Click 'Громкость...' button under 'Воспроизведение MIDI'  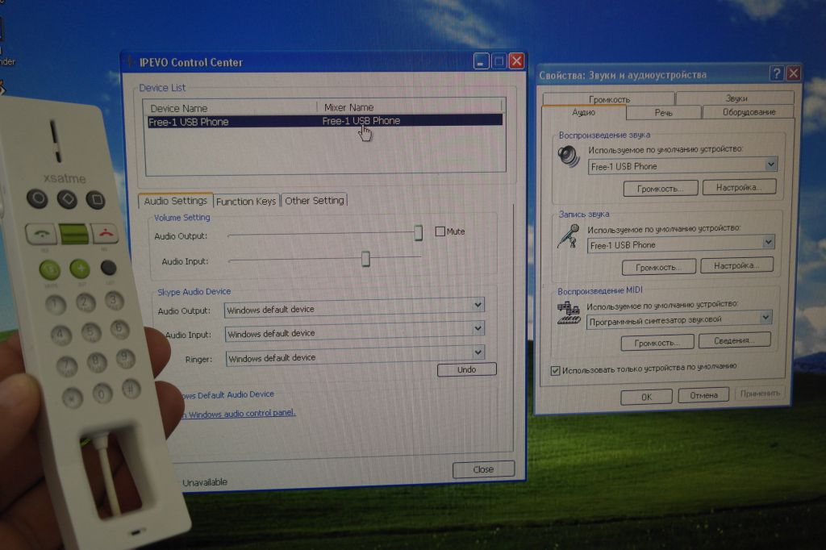pyautogui.click(x=657, y=343)
